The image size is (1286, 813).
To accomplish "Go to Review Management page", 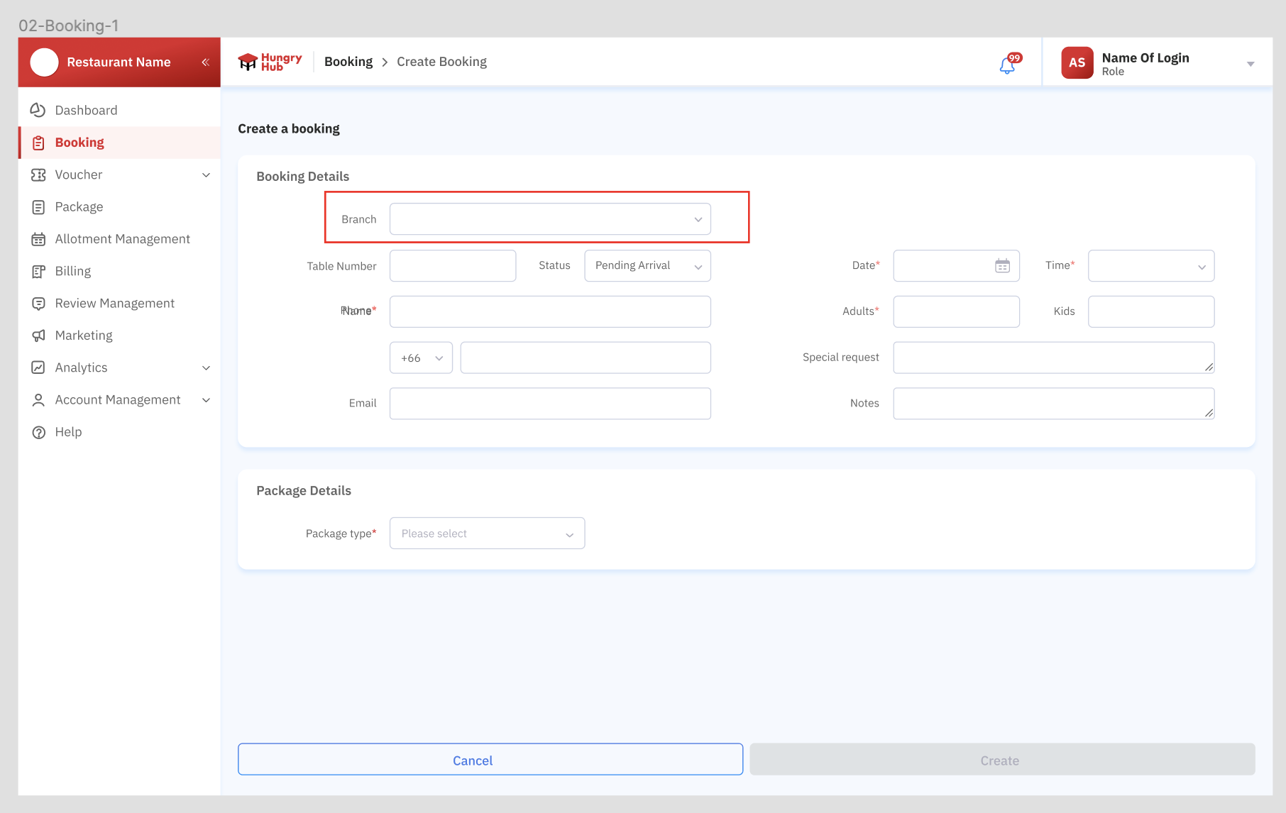I will point(114,304).
